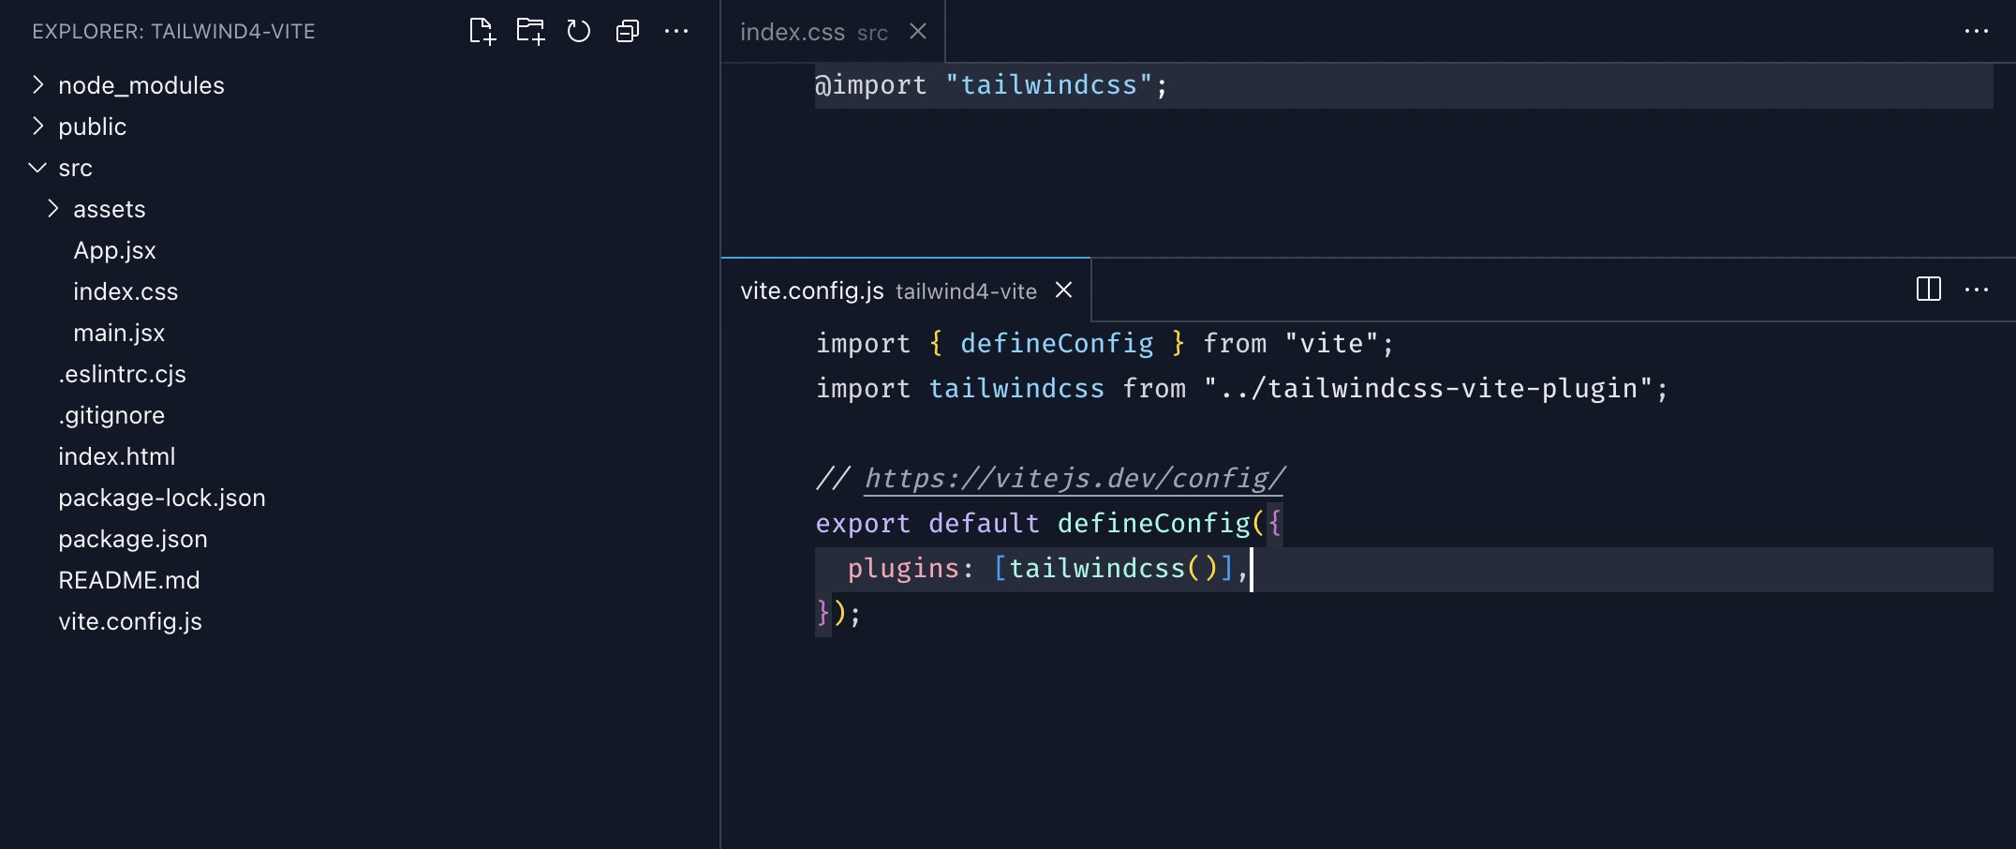Click the tailwindcss() call in plugins array
2016x849 pixels.
(1113, 568)
